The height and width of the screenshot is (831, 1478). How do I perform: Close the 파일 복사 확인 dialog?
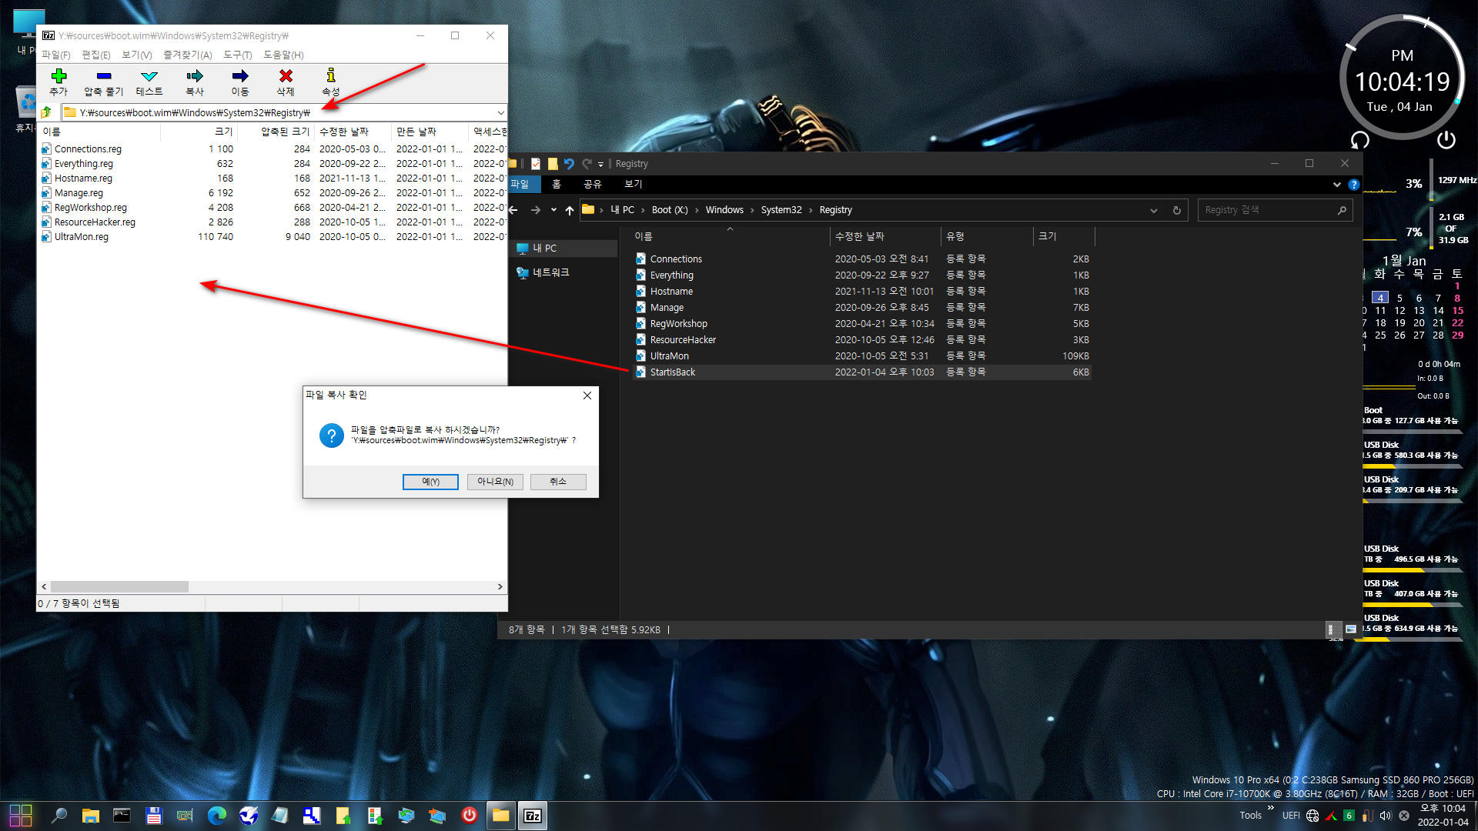(587, 395)
